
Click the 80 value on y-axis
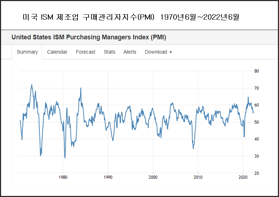click(x=256, y=71)
